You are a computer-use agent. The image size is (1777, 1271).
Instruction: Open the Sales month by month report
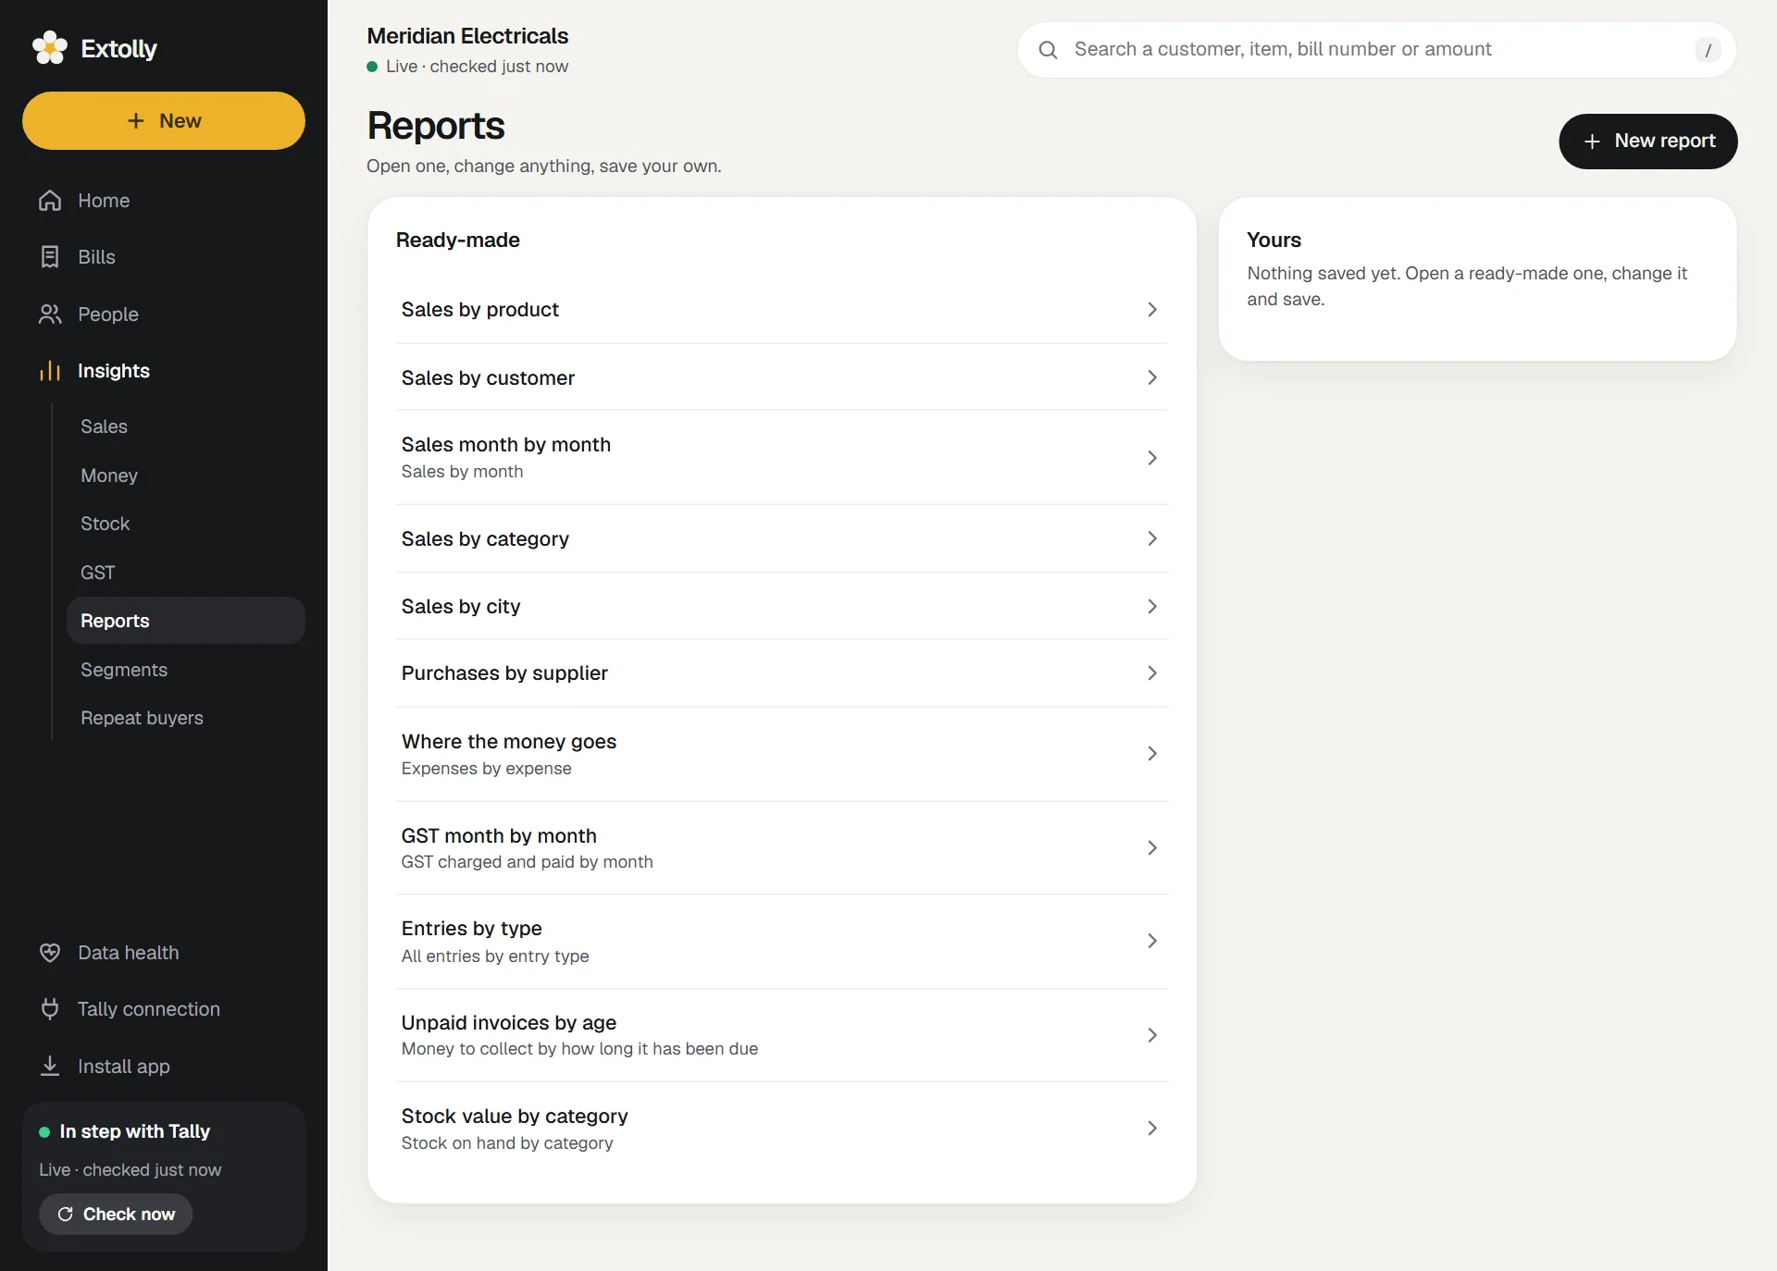tap(782, 458)
